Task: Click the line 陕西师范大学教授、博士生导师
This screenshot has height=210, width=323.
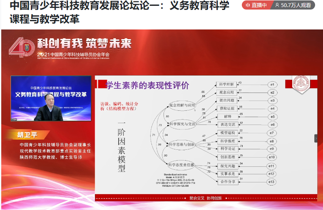Action: 51,157
